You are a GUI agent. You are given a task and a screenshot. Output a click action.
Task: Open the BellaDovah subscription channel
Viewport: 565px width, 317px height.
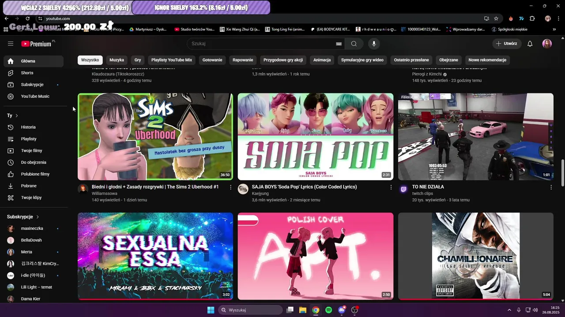click(34, 240)
